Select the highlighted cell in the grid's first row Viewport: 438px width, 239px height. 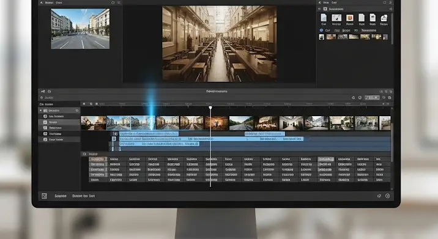coord(325,159)
